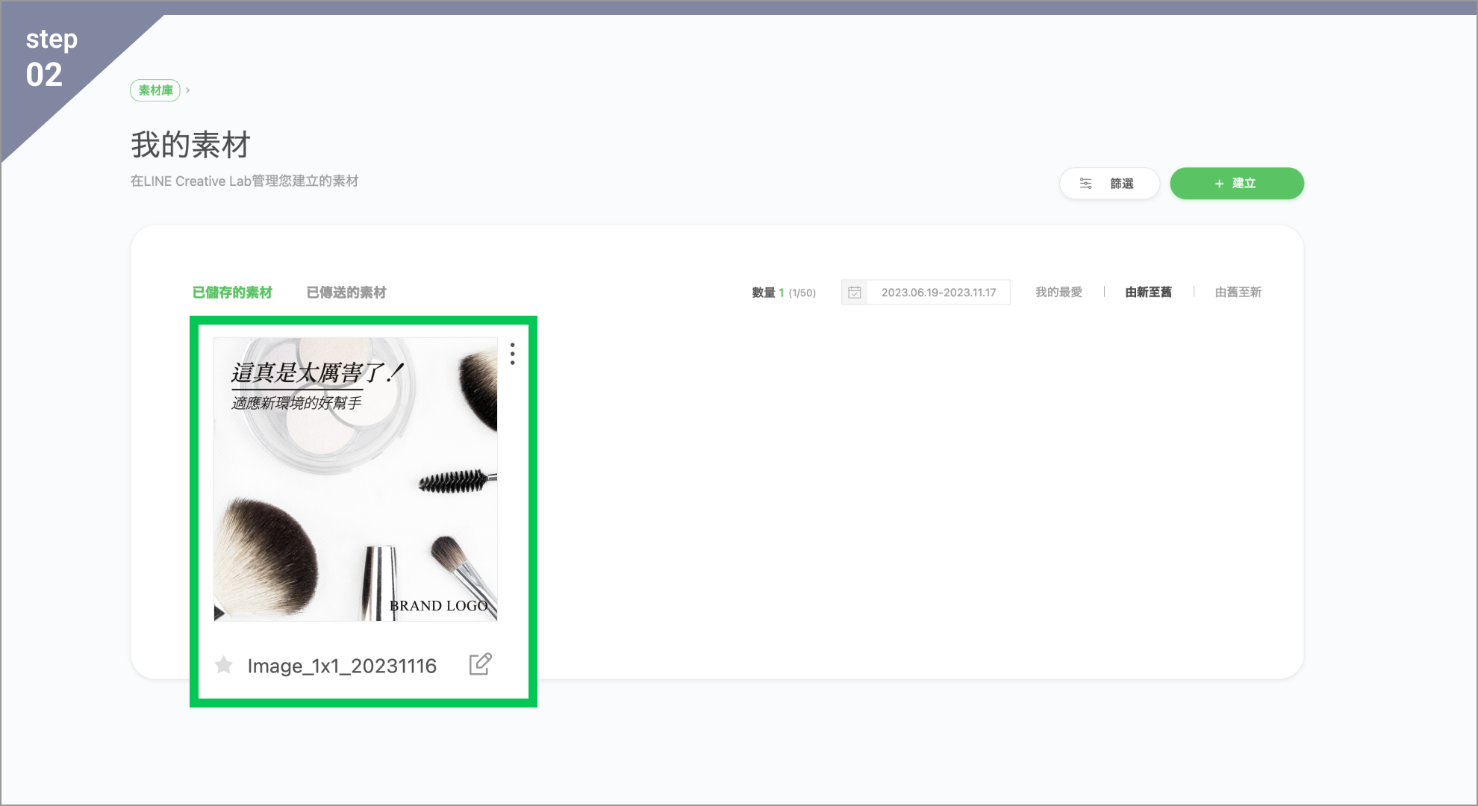Star Image_1x1_20231116 as favorite
The height and width of the screenshot is (806, 1478).
[x=224, y=665]
